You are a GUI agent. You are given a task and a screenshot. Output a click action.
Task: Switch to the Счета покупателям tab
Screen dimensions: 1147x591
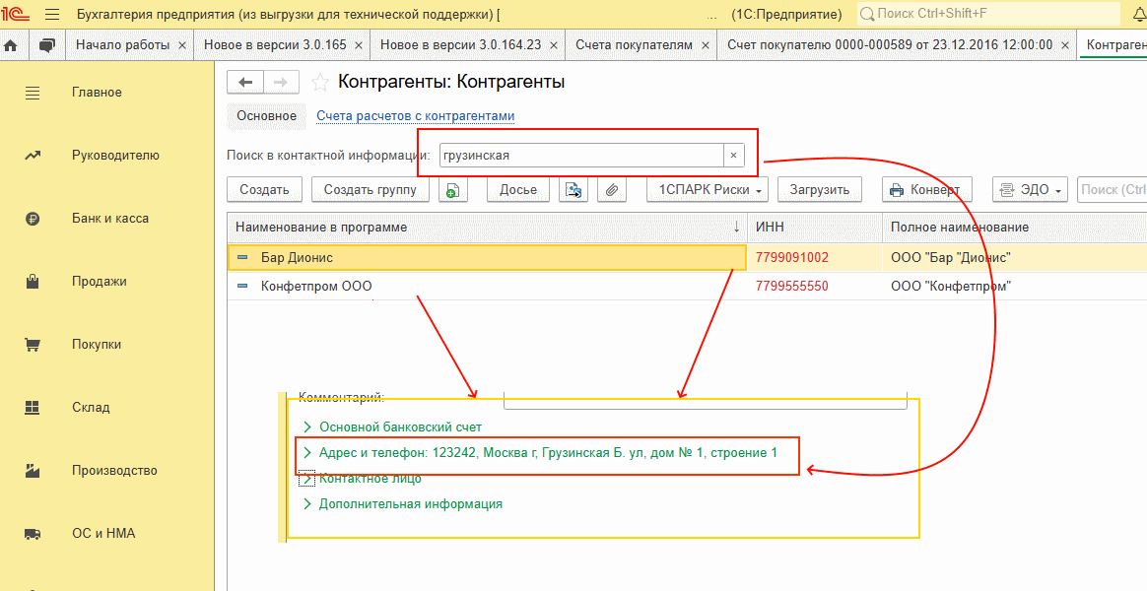pos(634,45)
